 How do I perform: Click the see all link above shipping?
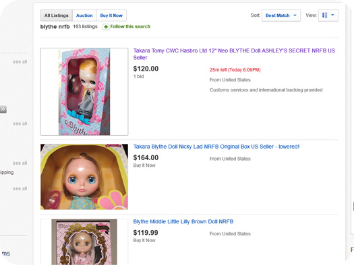[20, 163]
